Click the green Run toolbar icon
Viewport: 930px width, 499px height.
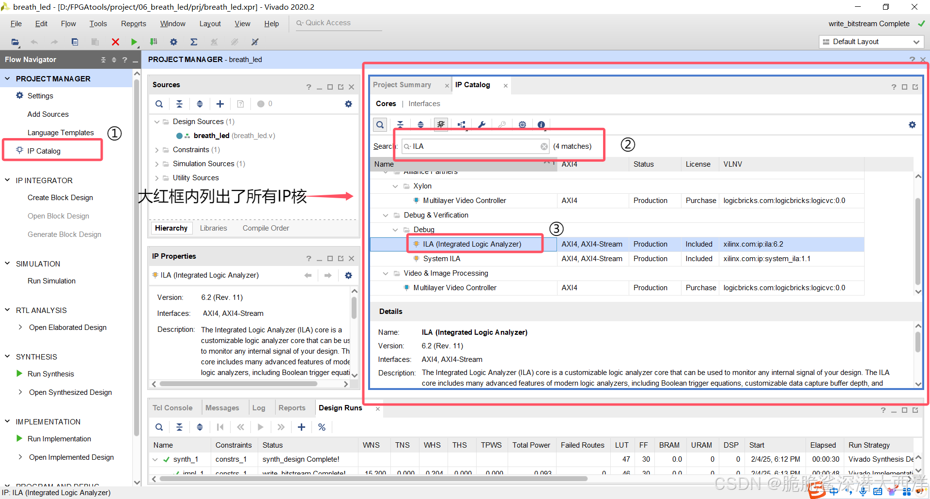134,42
